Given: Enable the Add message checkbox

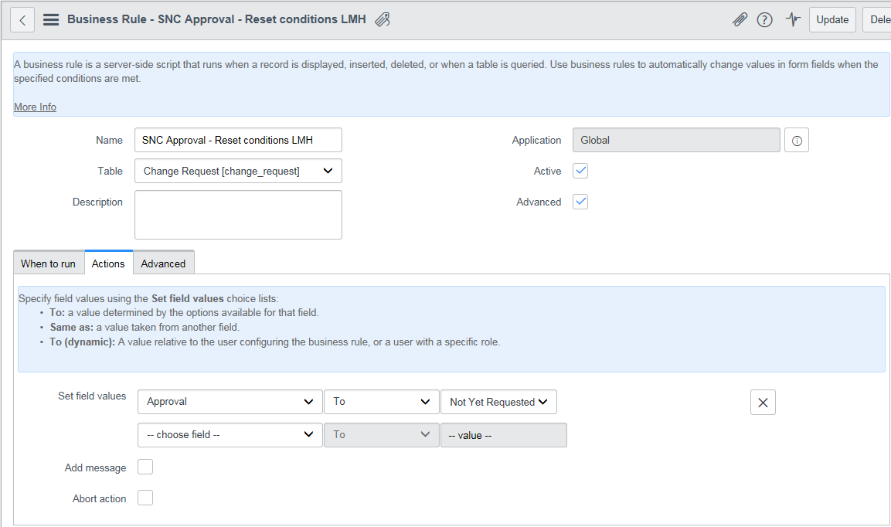Looking at the screenshot, I should [x=145, y=467].
